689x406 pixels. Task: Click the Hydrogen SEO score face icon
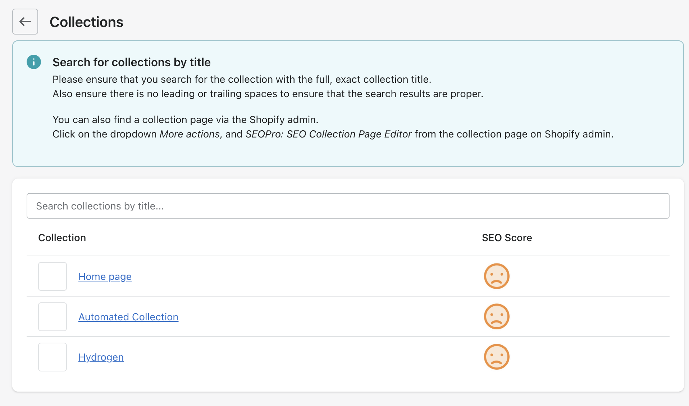pyautogui.click(x=497, y=357)
